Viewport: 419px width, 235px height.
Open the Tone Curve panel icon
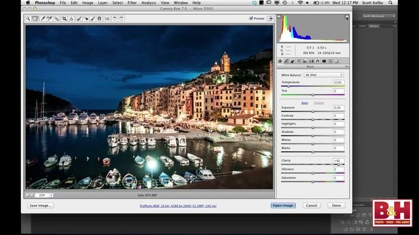[x=286, y=61]
